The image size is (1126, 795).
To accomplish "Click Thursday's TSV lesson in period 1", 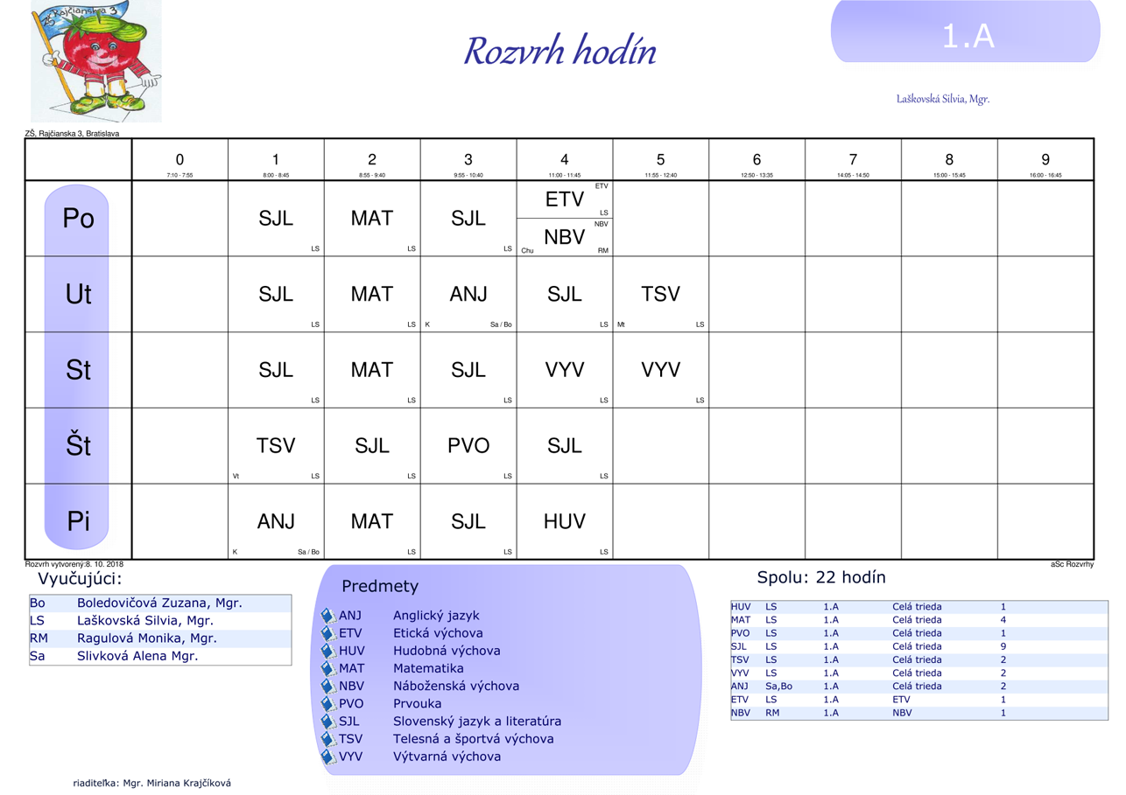I will pyautogui.click(x=276, y=445).
